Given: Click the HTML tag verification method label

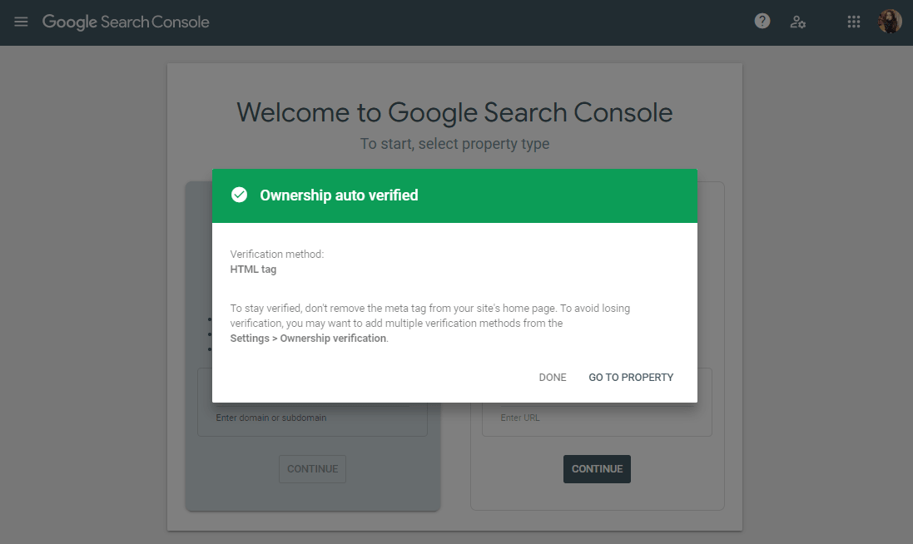Looking at the screenshot, I should coord(253,270).
